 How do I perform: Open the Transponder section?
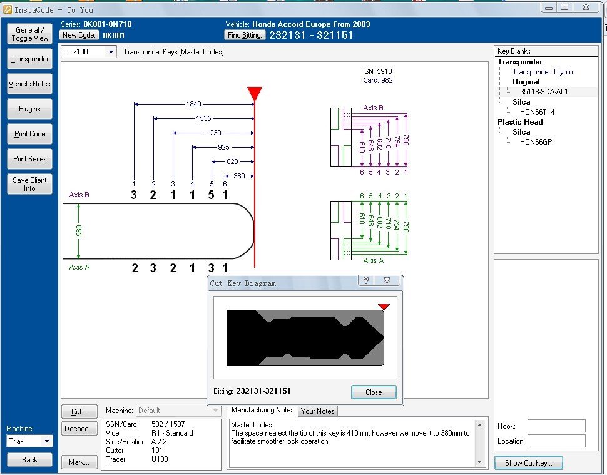30,59
